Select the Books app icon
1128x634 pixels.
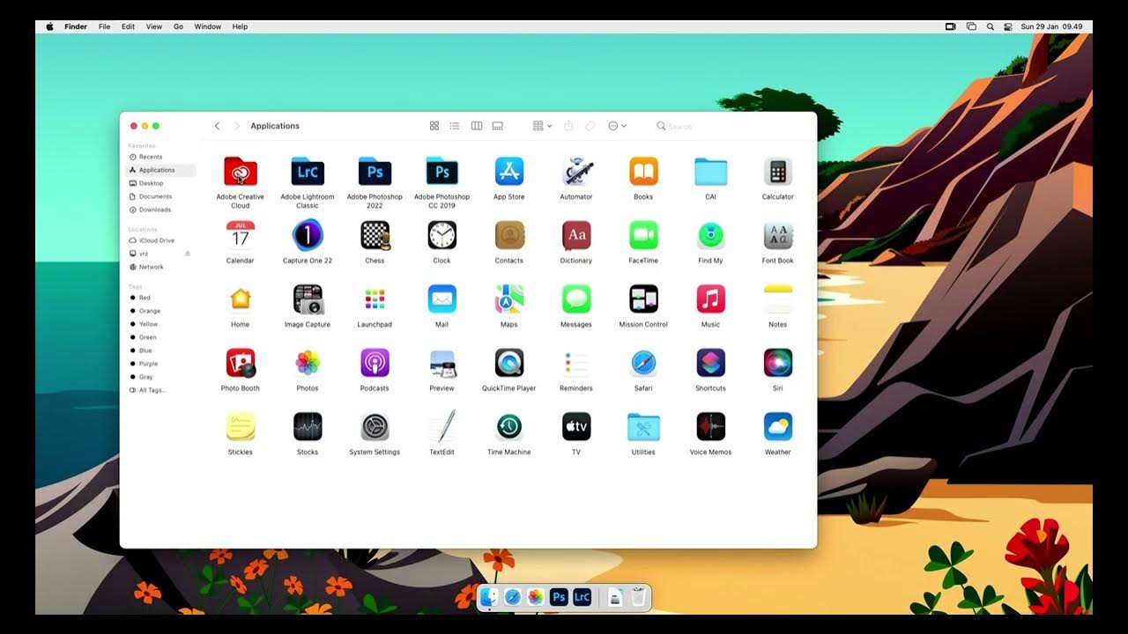(643, 172)
